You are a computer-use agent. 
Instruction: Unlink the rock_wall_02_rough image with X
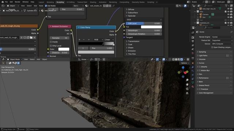pyautogui.click(x=34, y=37)
